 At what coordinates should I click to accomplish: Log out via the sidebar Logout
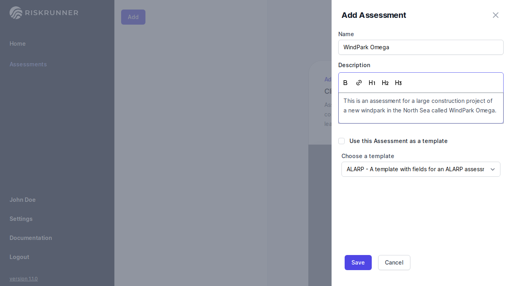pos(19,257)
